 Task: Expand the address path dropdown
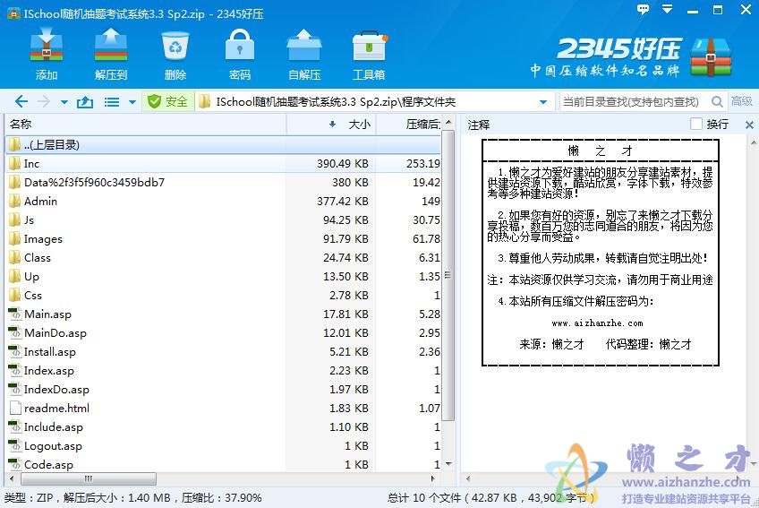click(543, 102)
